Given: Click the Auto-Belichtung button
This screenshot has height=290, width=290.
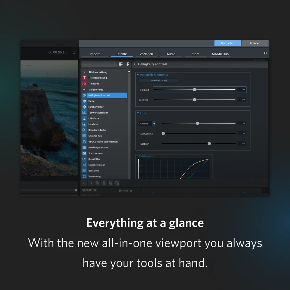Looking at the screenshot, I should click(x=158, y=80).
